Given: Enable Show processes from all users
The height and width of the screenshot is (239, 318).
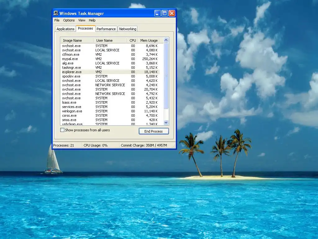Looking at the screenshot, I should click(x=62, y=130).
